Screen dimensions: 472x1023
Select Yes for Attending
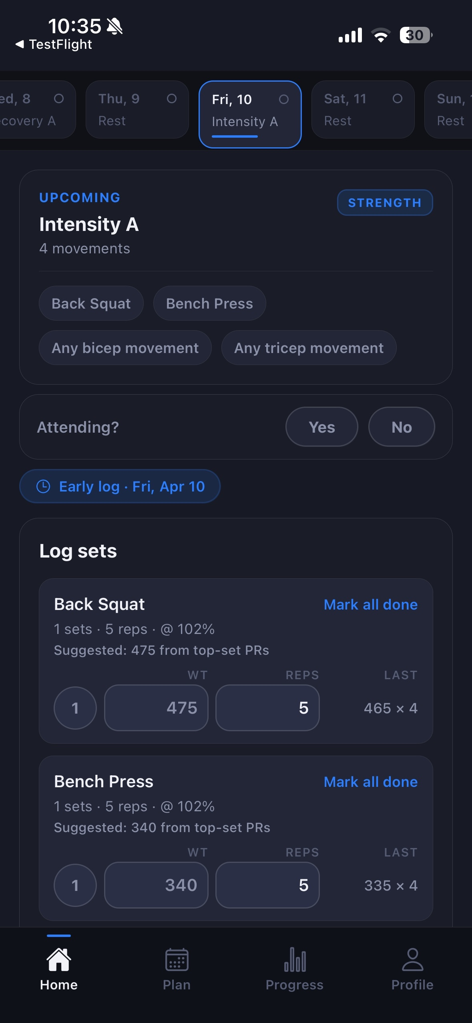pos(321,427)
